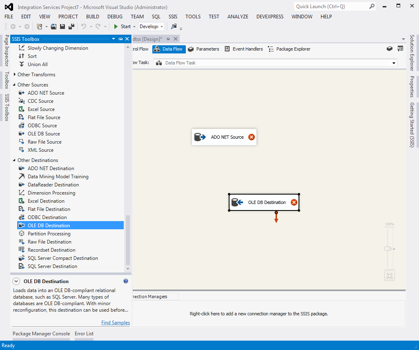Click the help icon in toolbox description
Screen dimensions: 419x350
[126, 281]
